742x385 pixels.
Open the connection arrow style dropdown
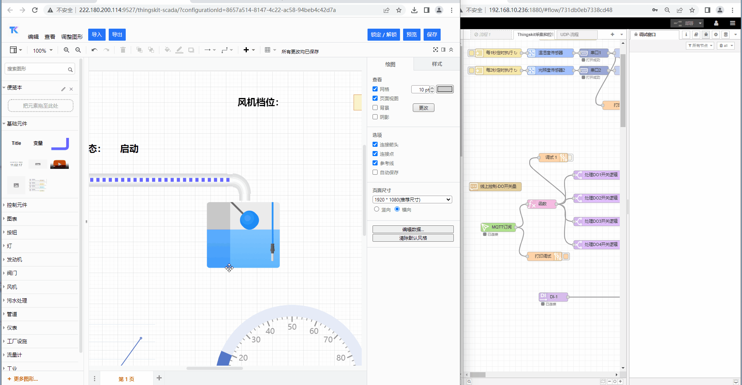(210, 50)
